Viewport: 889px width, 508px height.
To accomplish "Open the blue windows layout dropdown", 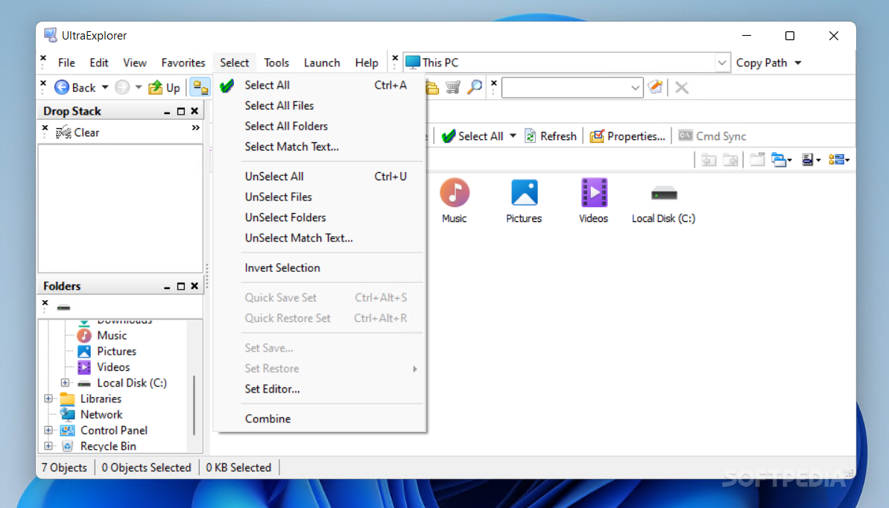I will pos(782,160).
